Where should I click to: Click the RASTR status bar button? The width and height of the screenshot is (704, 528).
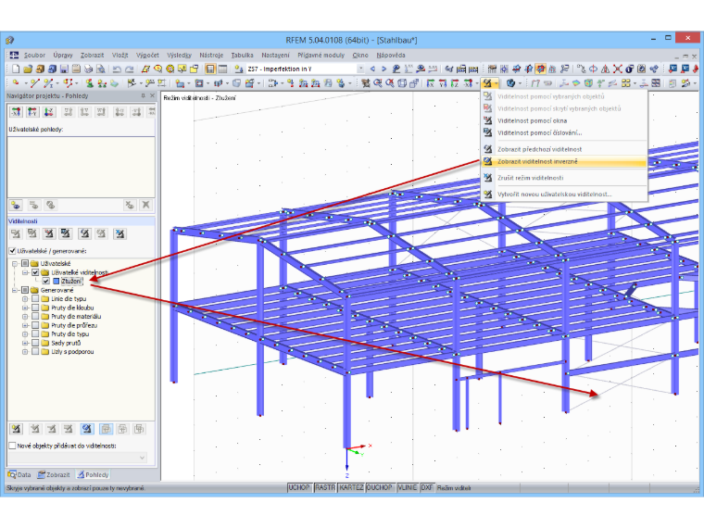coord(324,487)
